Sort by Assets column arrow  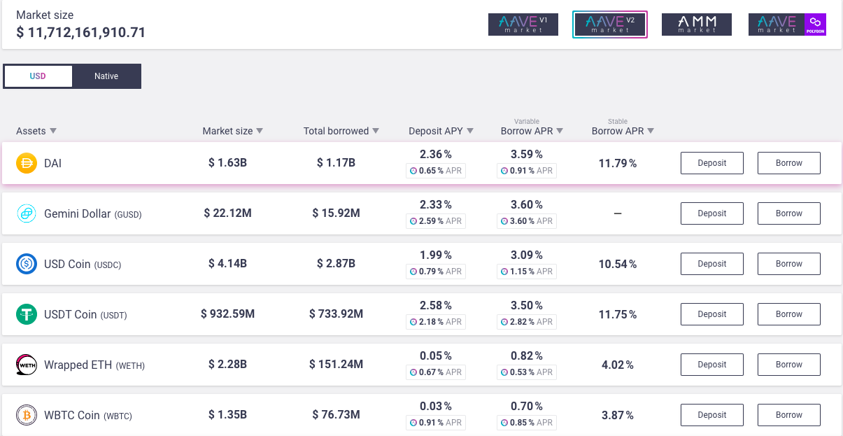(x=53, y=131)
